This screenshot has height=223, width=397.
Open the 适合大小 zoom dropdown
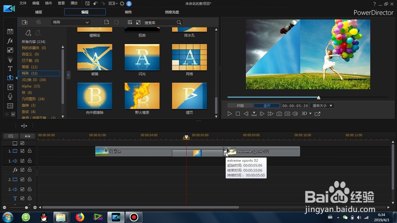[322, 106]
